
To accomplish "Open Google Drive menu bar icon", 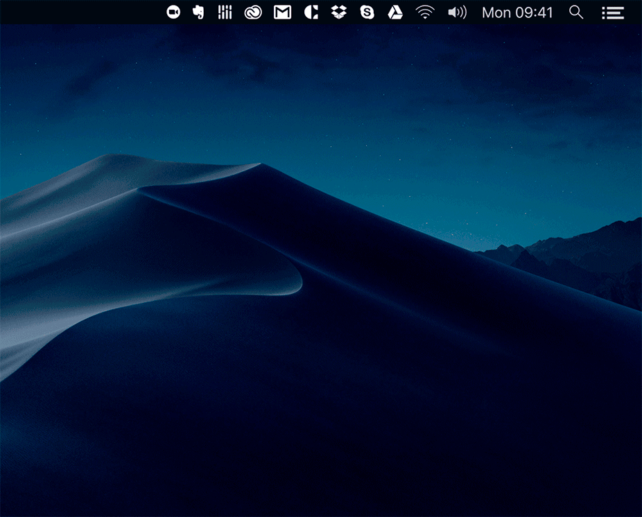I will tap(395, 12).
